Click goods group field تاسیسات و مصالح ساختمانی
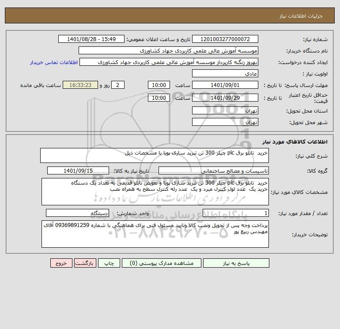The image size is (340, 329). coord(214,170)
